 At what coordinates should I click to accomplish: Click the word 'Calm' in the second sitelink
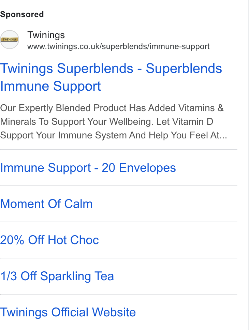[x=78, y=204]
